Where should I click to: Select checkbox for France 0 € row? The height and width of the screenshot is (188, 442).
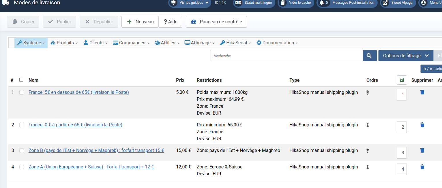22,125
